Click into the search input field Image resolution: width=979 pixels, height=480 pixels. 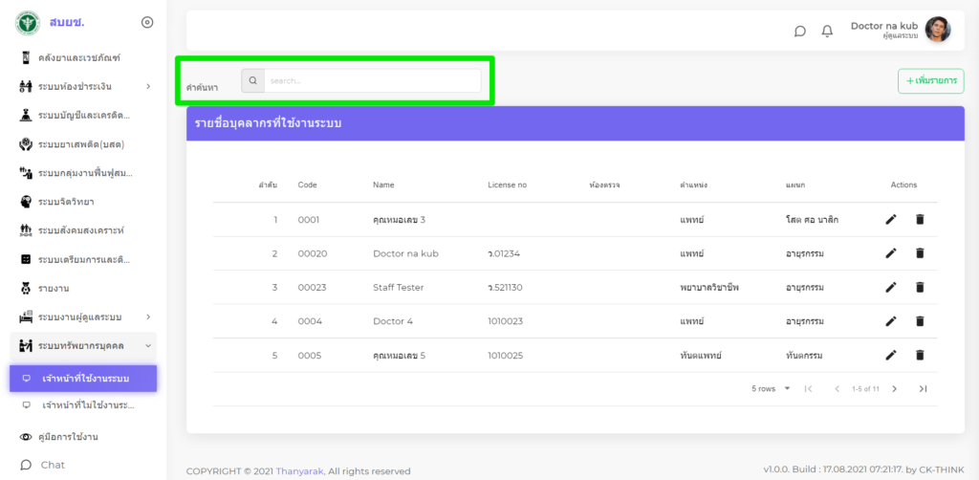coord(371,81)
